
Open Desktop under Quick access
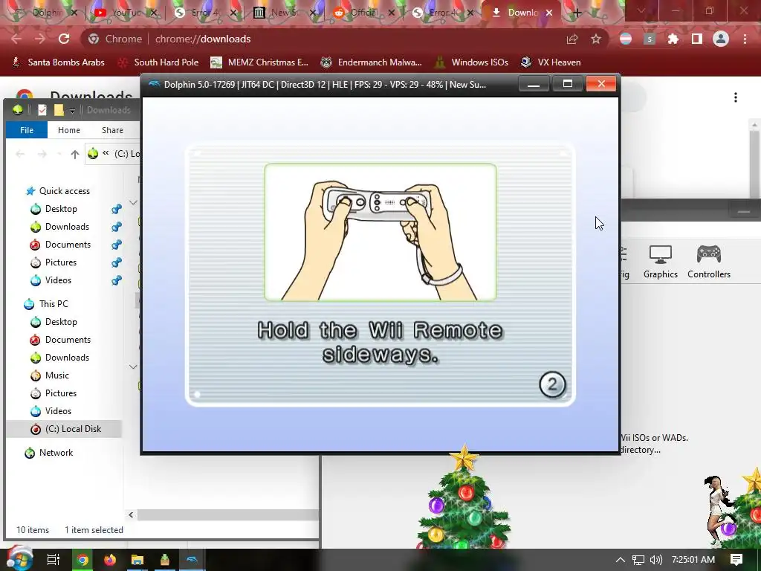point(61,209)
